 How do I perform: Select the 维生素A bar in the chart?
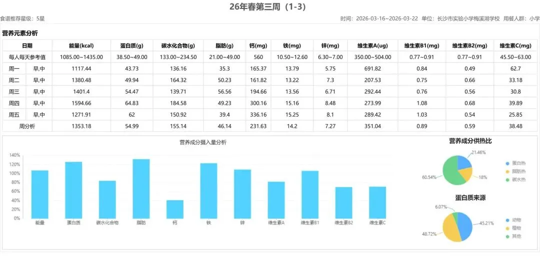276,200
